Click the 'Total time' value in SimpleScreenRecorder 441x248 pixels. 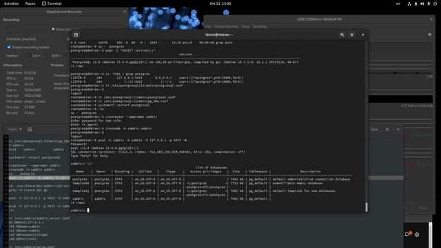(30, 72)
